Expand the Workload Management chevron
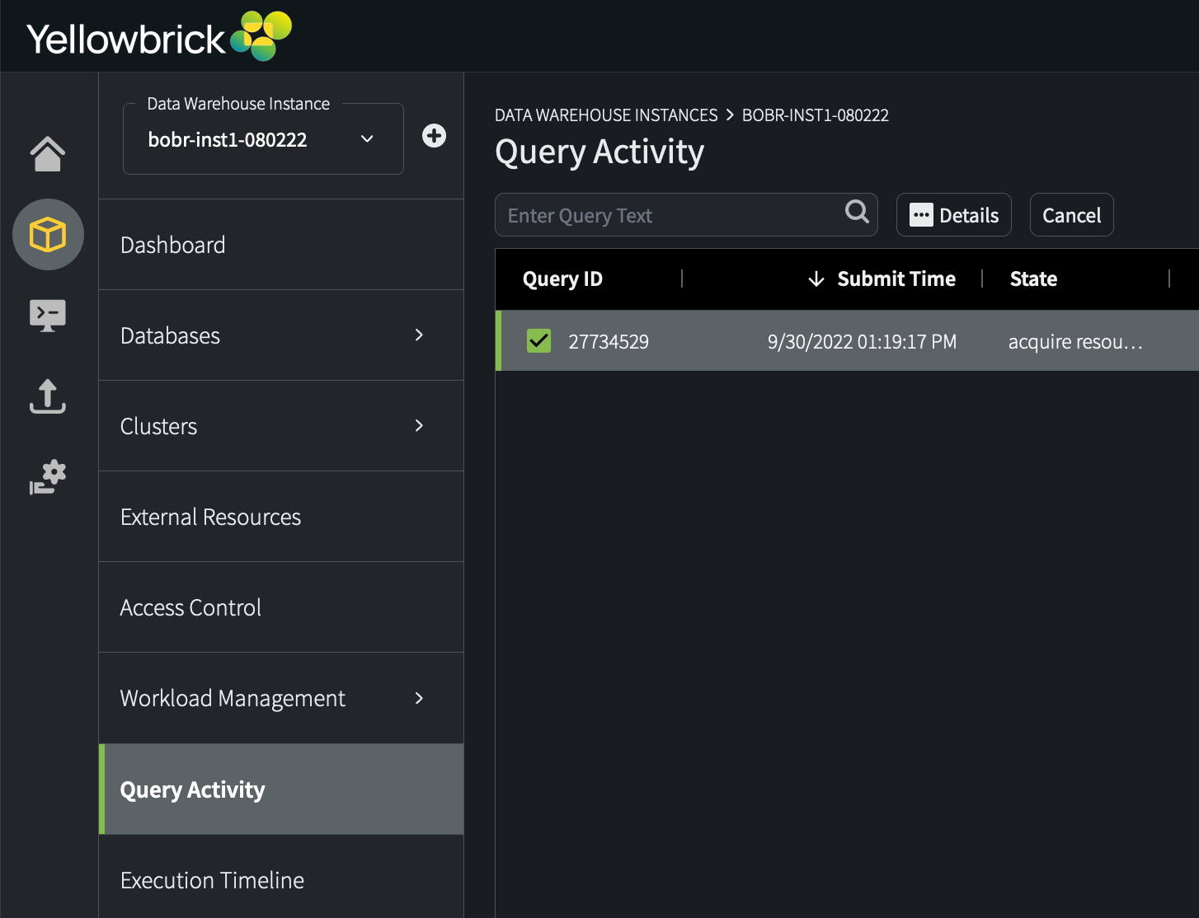This screenshot has height=918, width=1199. point(419,698)
